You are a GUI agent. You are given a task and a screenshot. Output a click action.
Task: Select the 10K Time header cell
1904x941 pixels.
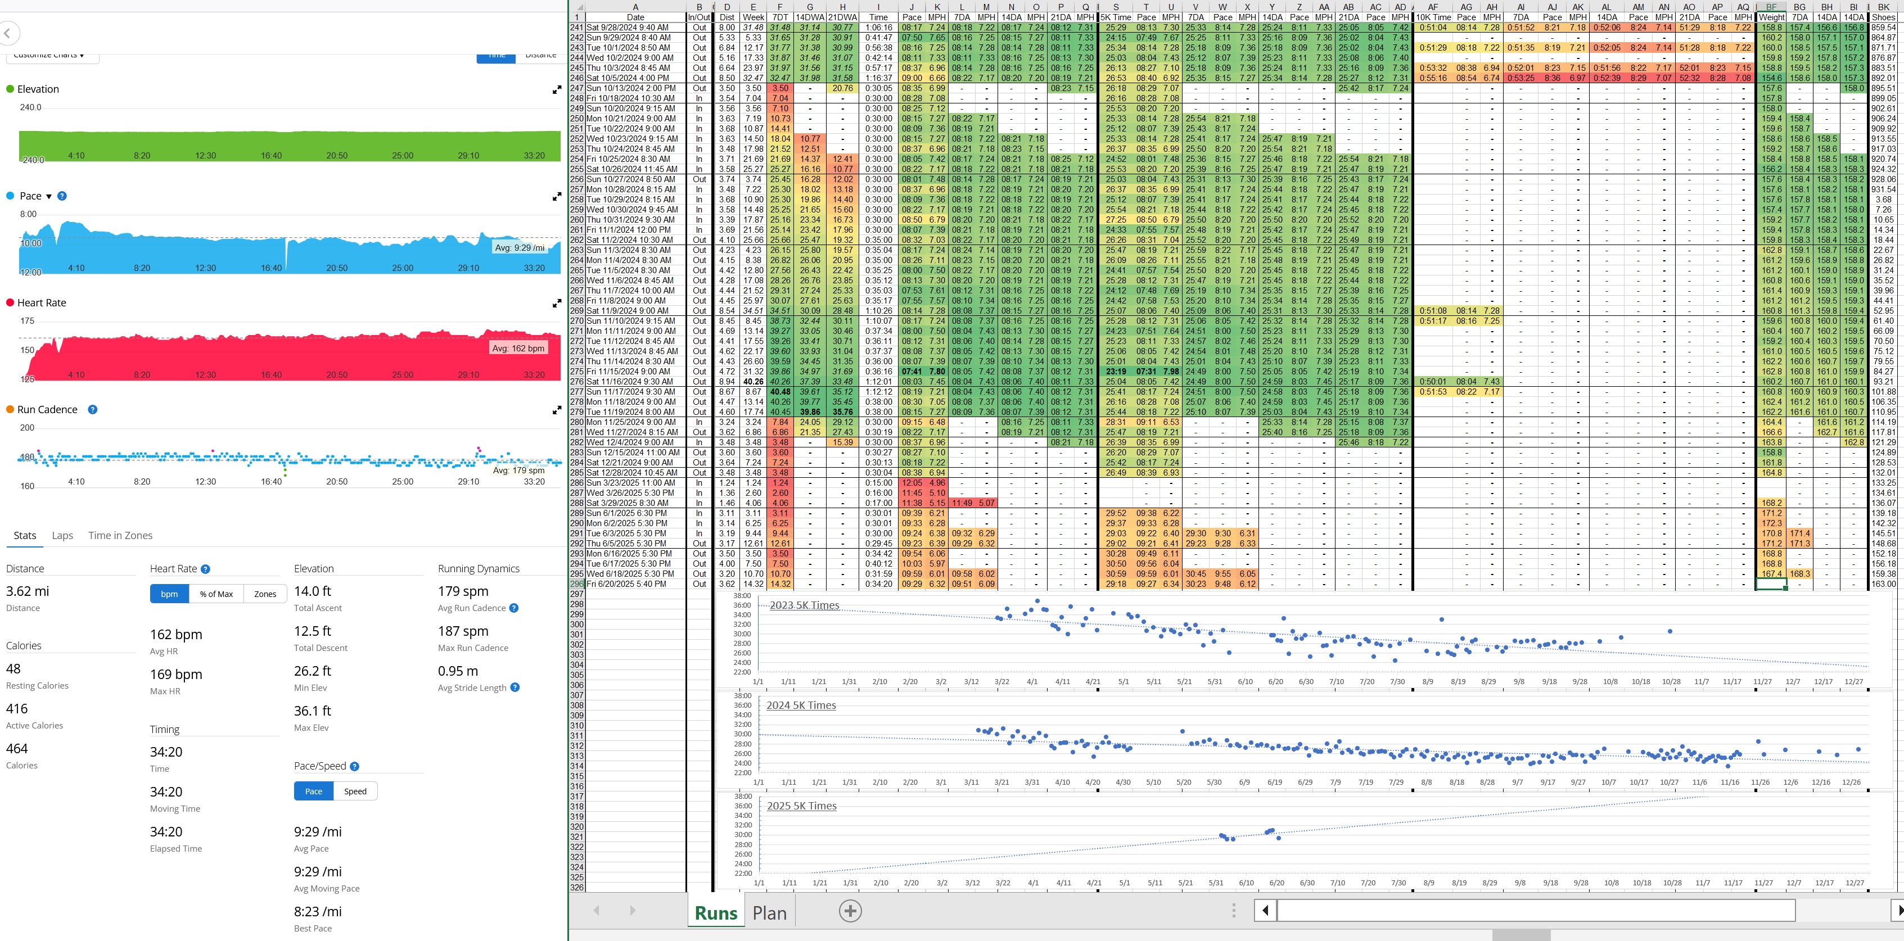click(x=1433, y=17)
